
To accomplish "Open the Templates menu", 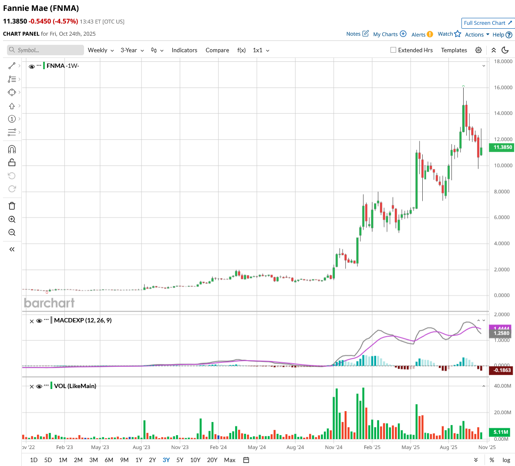I will (454, 50).
